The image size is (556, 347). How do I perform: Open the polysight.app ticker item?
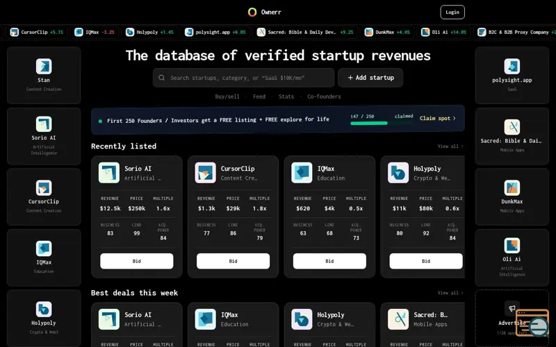tap(215, 32)
